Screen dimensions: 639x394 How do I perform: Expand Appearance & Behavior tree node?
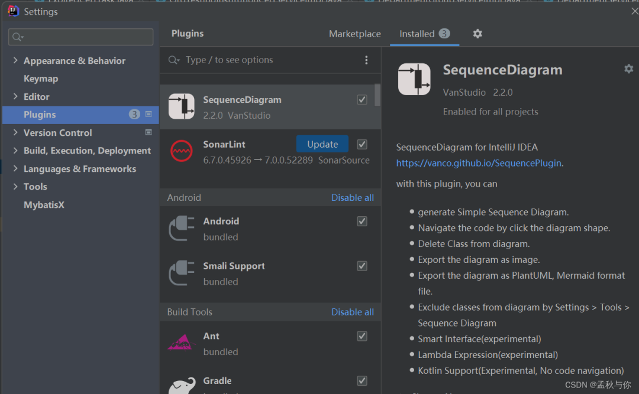pyautogui.click(x=15, y=60)
